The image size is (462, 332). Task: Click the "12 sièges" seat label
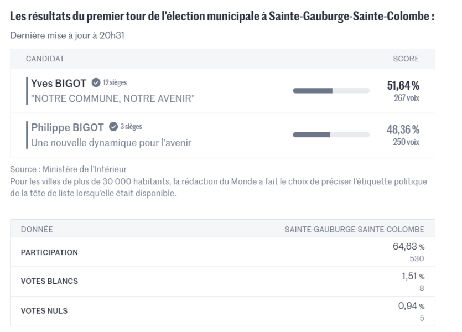pos(115,83)
